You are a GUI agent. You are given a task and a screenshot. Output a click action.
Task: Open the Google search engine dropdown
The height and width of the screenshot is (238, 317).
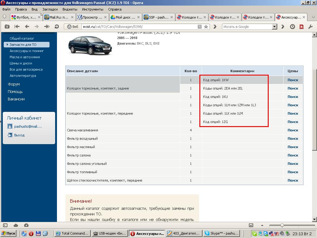click(274, 27)
